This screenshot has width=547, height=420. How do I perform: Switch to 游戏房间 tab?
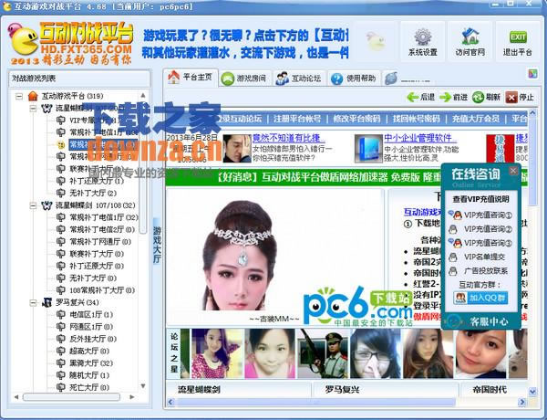point(245,79)
